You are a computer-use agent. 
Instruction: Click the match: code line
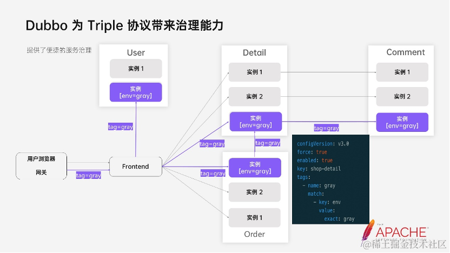(x=316, y=194)
